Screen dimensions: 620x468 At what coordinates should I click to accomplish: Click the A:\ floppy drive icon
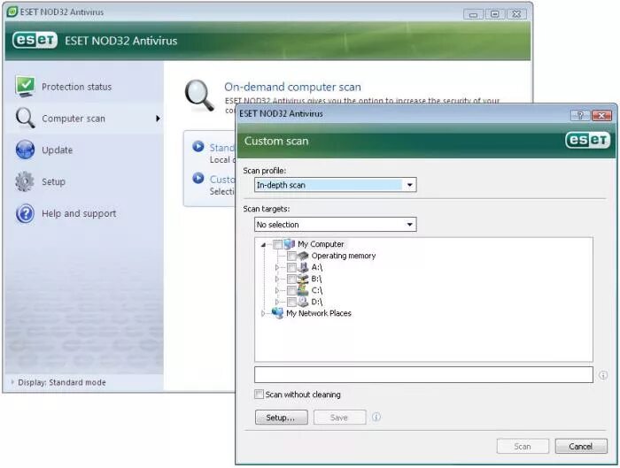tap(303, 267)
